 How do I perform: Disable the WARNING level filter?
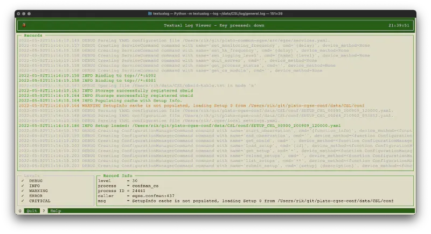point(23,190)
